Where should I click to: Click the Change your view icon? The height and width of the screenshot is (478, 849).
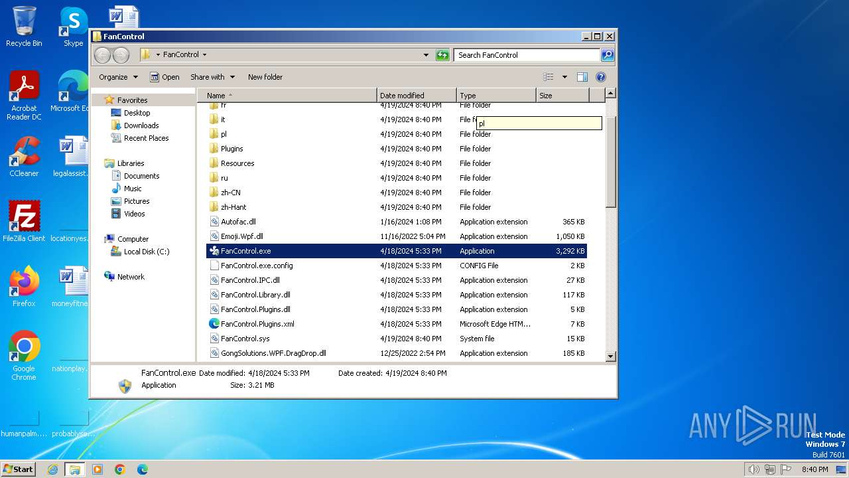[548, 77]
